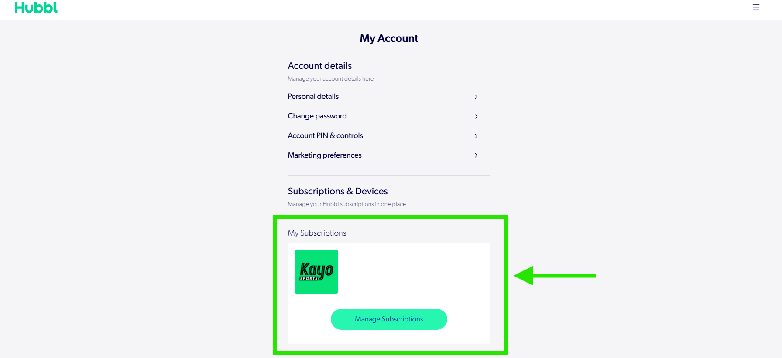Click the Account details heading
This screenshot has width=782, height=358.
319,66
